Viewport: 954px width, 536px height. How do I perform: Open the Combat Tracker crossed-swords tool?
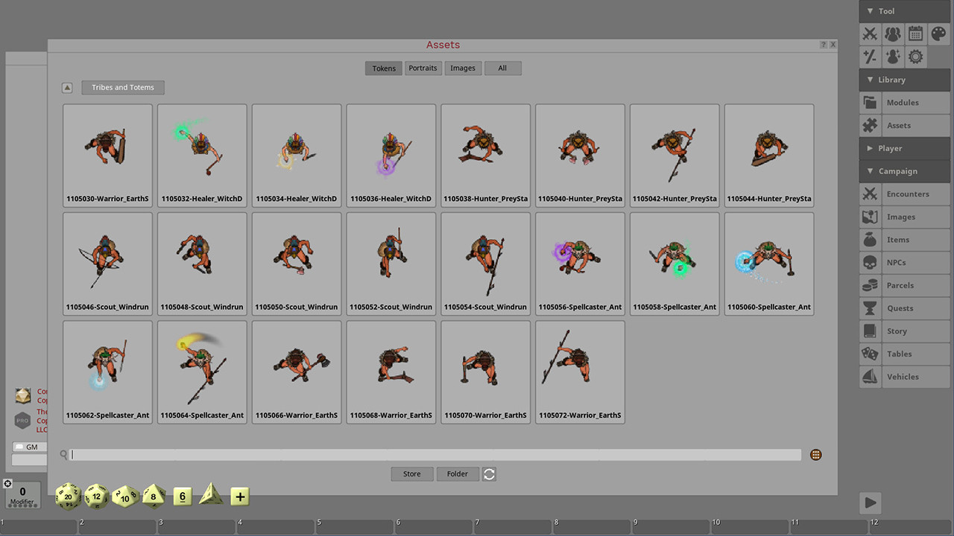(870, 33)
